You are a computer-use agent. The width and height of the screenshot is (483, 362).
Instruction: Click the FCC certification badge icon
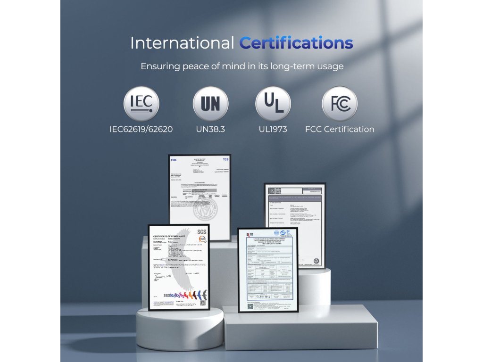(340, 103)
